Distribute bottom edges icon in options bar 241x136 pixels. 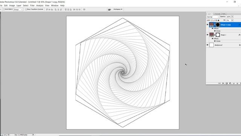coord(70,9)
